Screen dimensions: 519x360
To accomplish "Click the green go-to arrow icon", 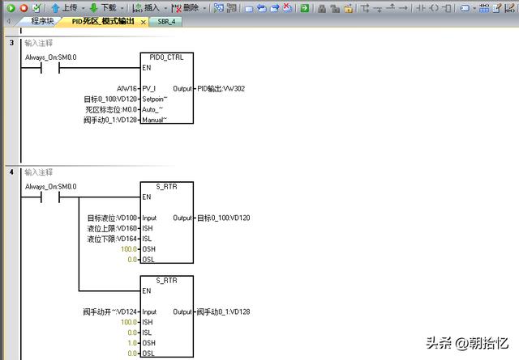I will 304,7.
